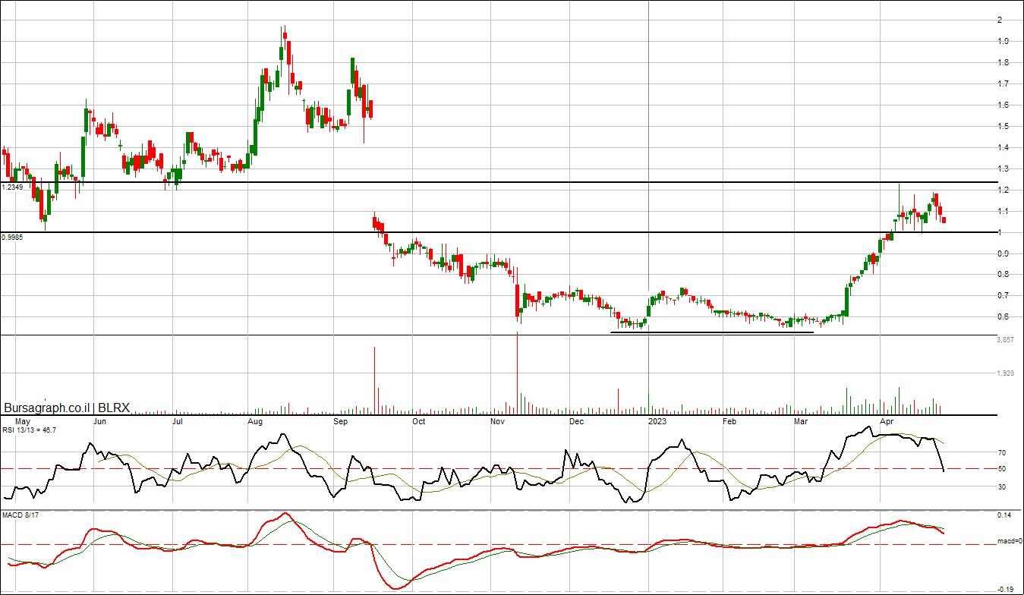The height and width of the screenshot is (595, 1024).
Task: Click the 0.14 MACD axis label
Action: click(1004, 516)
